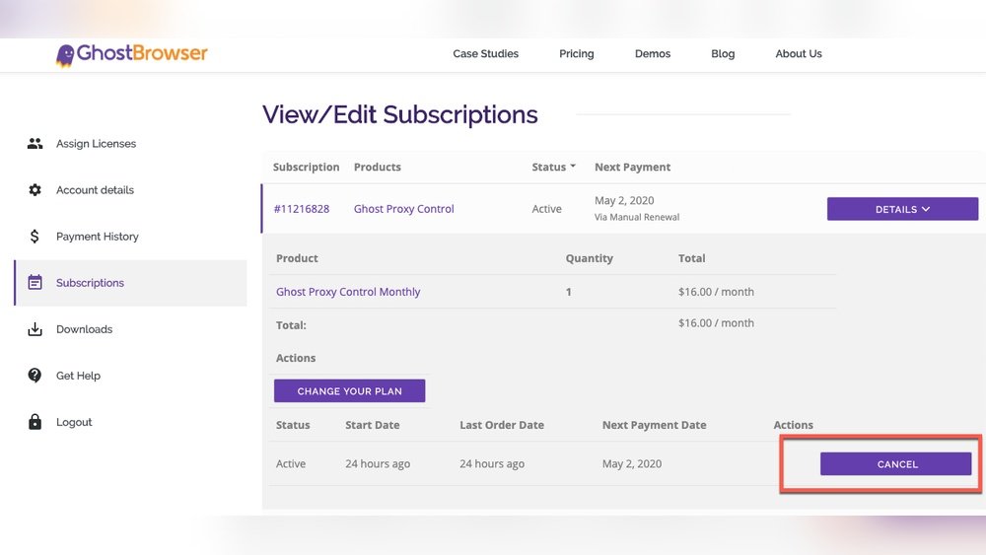Select the Subscriptions sidebar item

(x=131, y=283)
